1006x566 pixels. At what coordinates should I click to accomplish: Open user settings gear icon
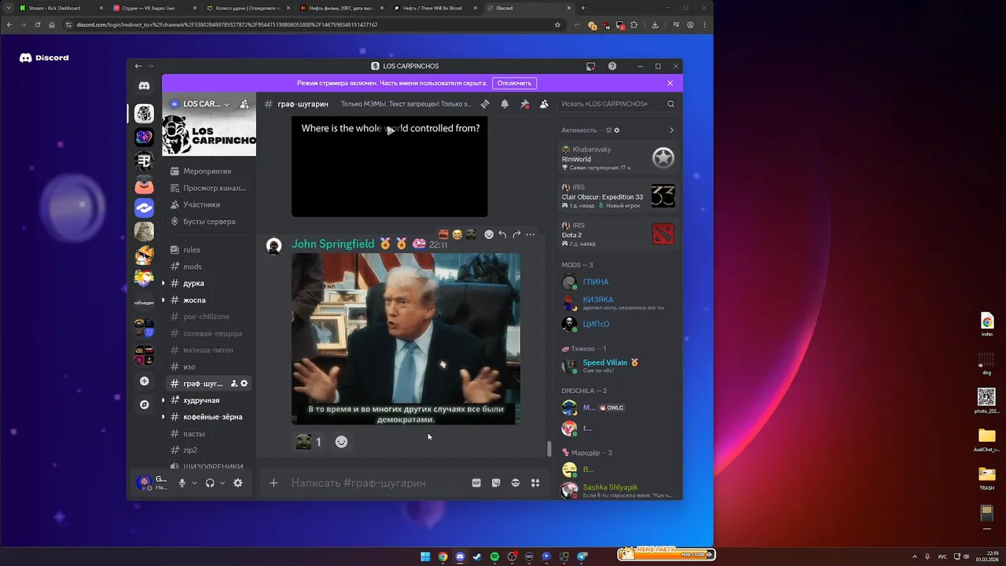[x=238, y=483]
